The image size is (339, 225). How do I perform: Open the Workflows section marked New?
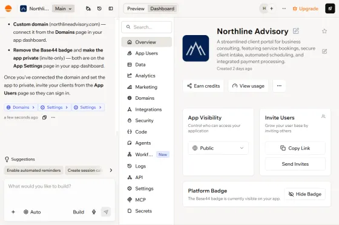click(146, 154)
